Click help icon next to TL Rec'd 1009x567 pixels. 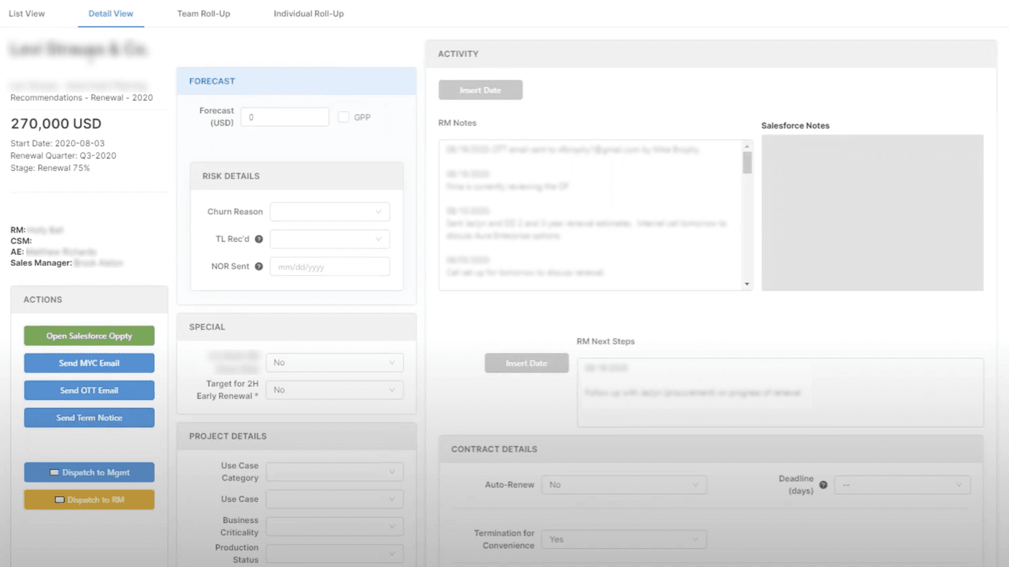[x=259, y=239]
